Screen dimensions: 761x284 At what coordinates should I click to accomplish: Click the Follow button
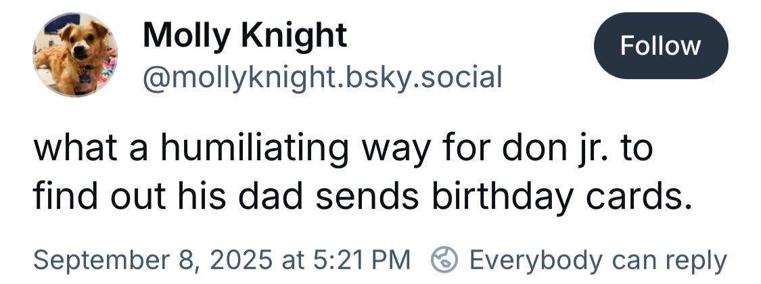click(x=660, y=46)
